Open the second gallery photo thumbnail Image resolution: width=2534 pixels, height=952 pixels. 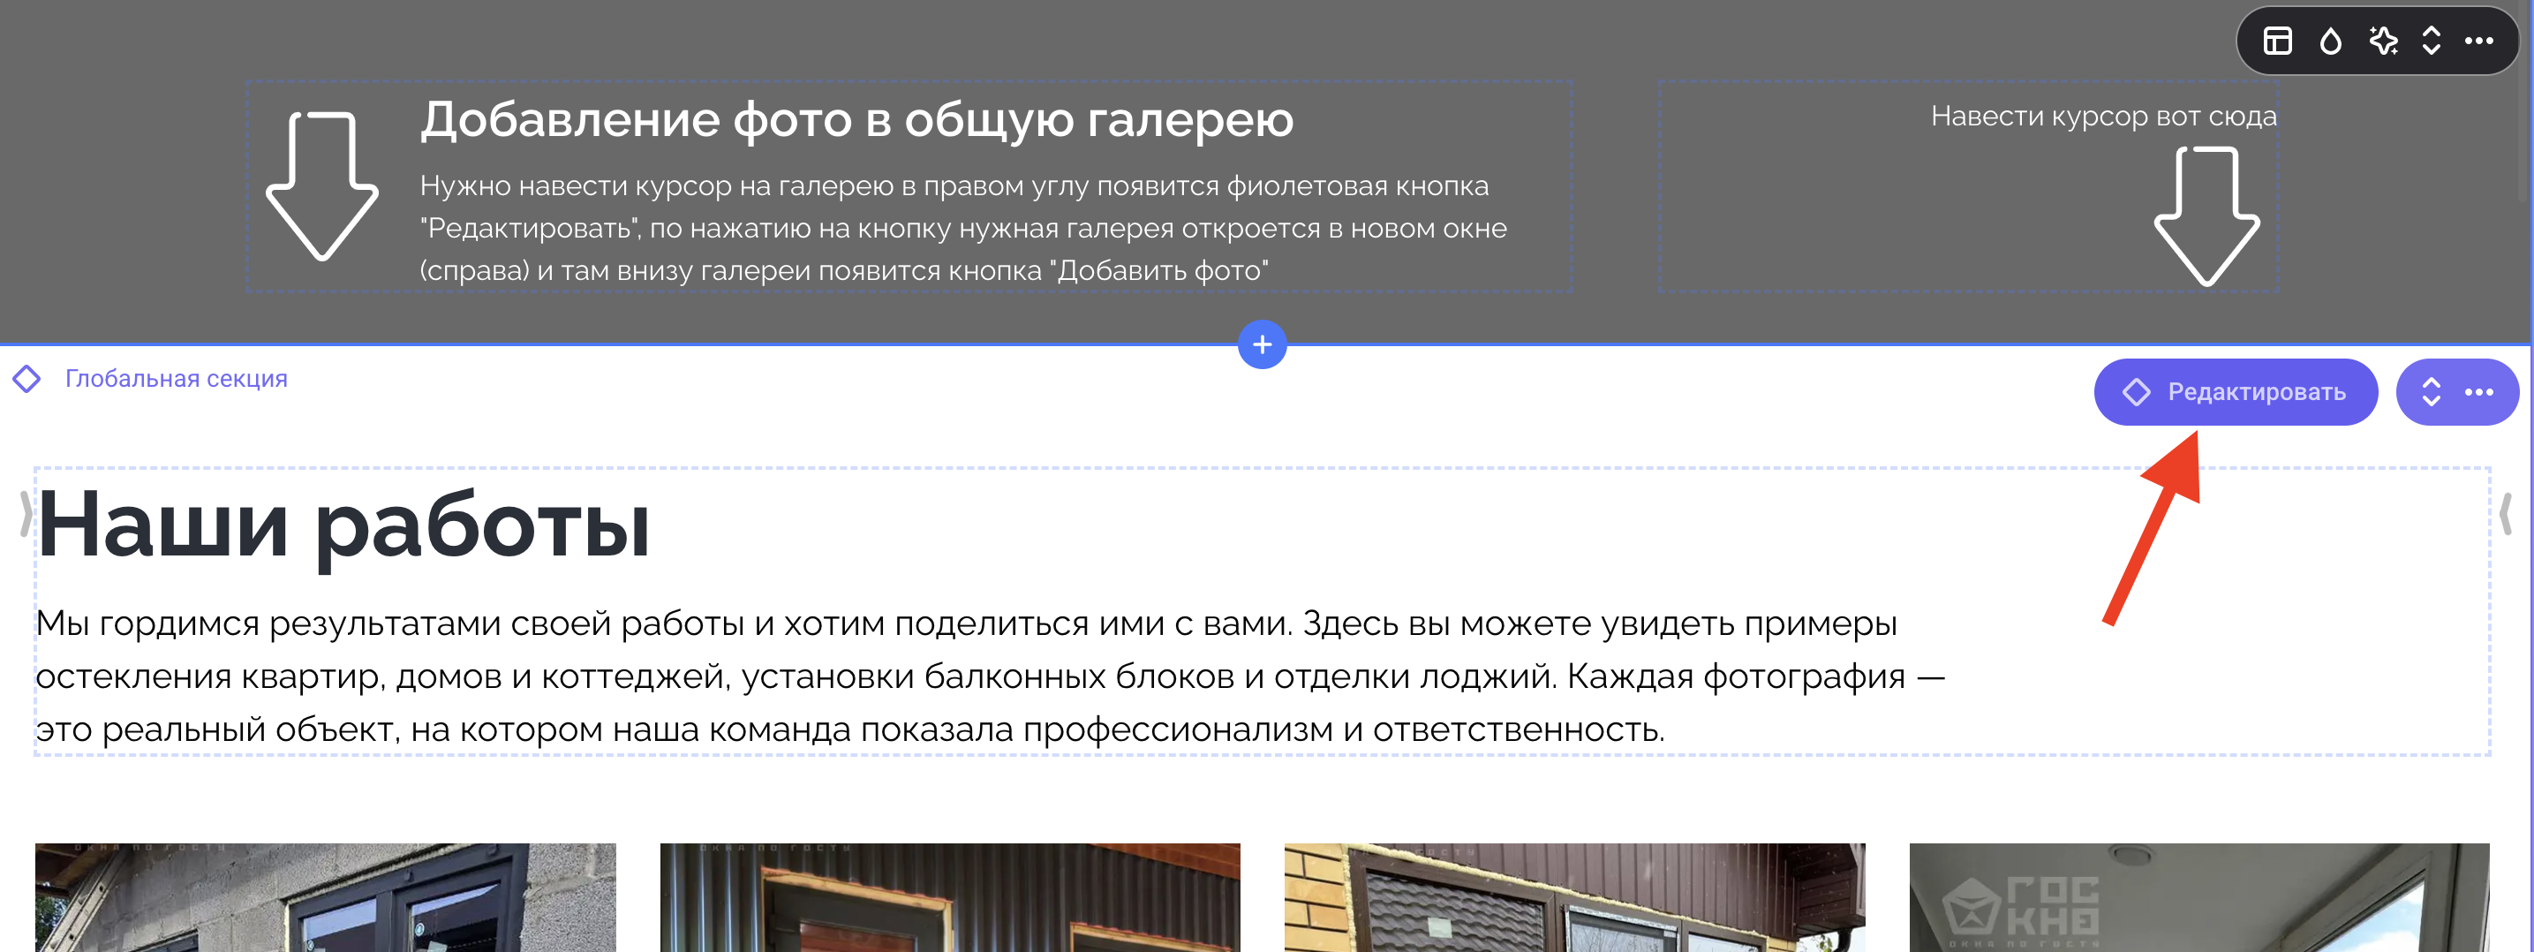[x=949, y=896]
